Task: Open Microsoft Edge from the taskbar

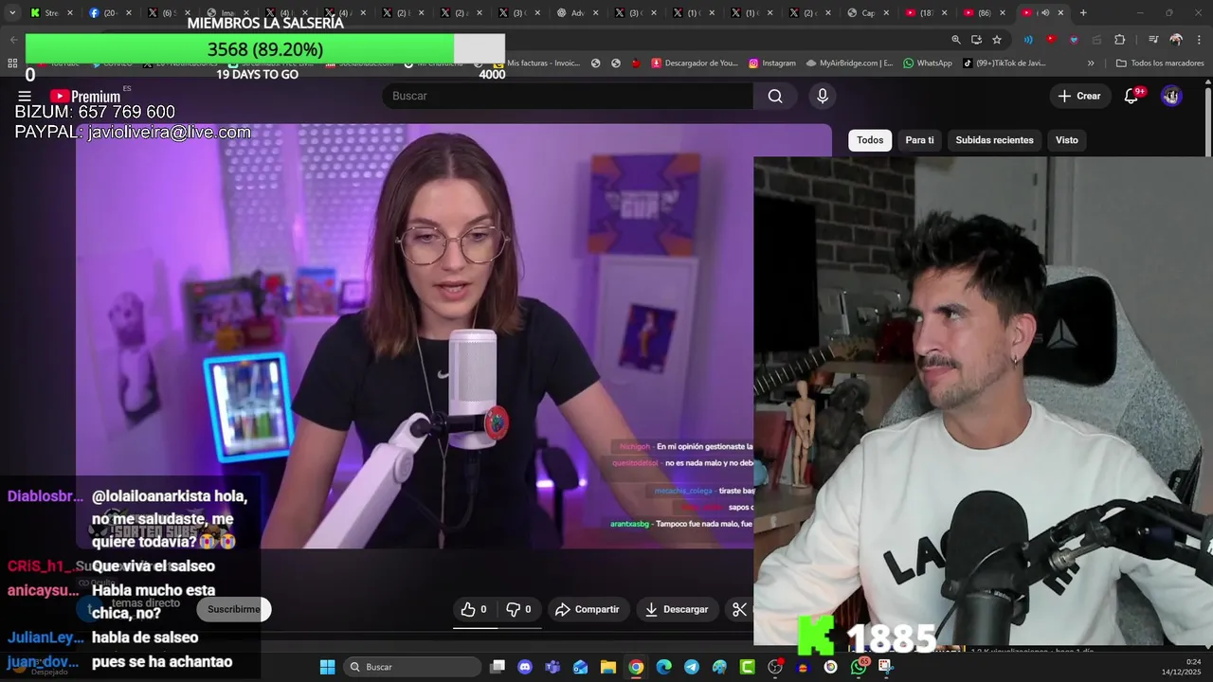Action: pyautogui.click(x=664, y=667)
